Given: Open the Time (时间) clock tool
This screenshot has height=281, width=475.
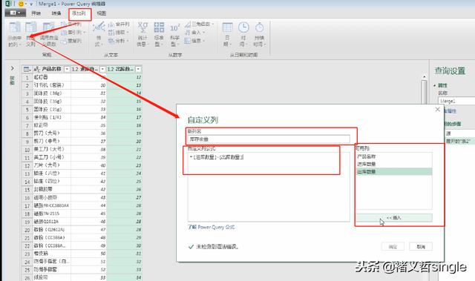Looking at the screenshot, I should 243,34.
